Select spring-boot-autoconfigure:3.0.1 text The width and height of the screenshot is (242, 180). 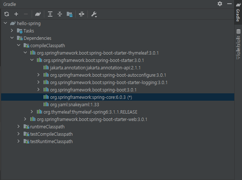(x=108, y=75)
